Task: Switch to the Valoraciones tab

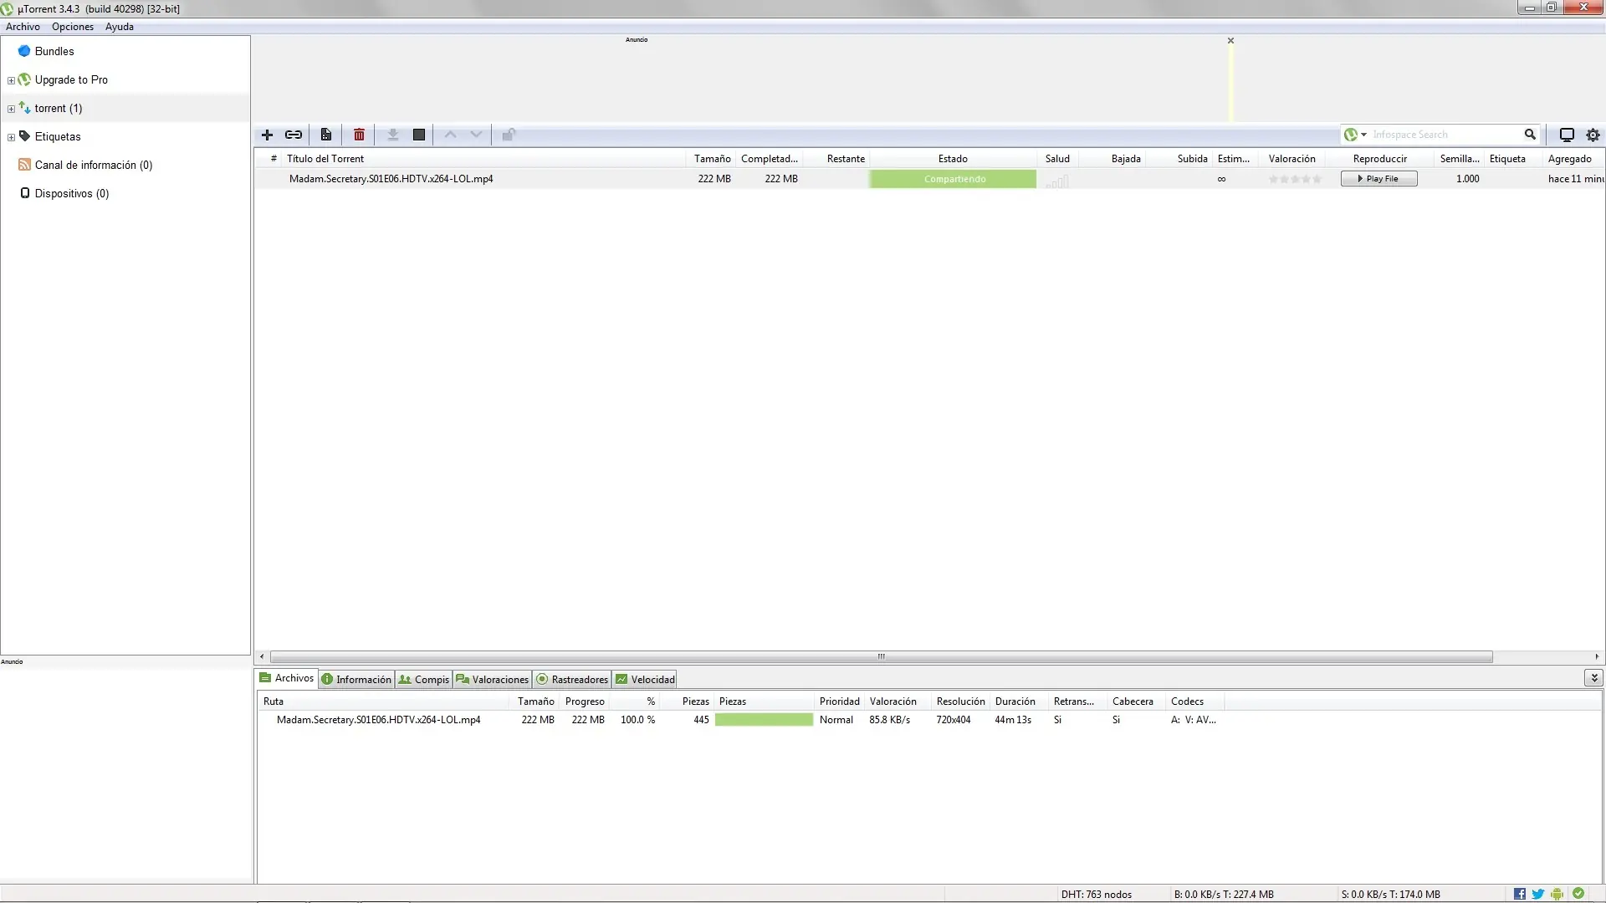Action: tap(493, 679)
